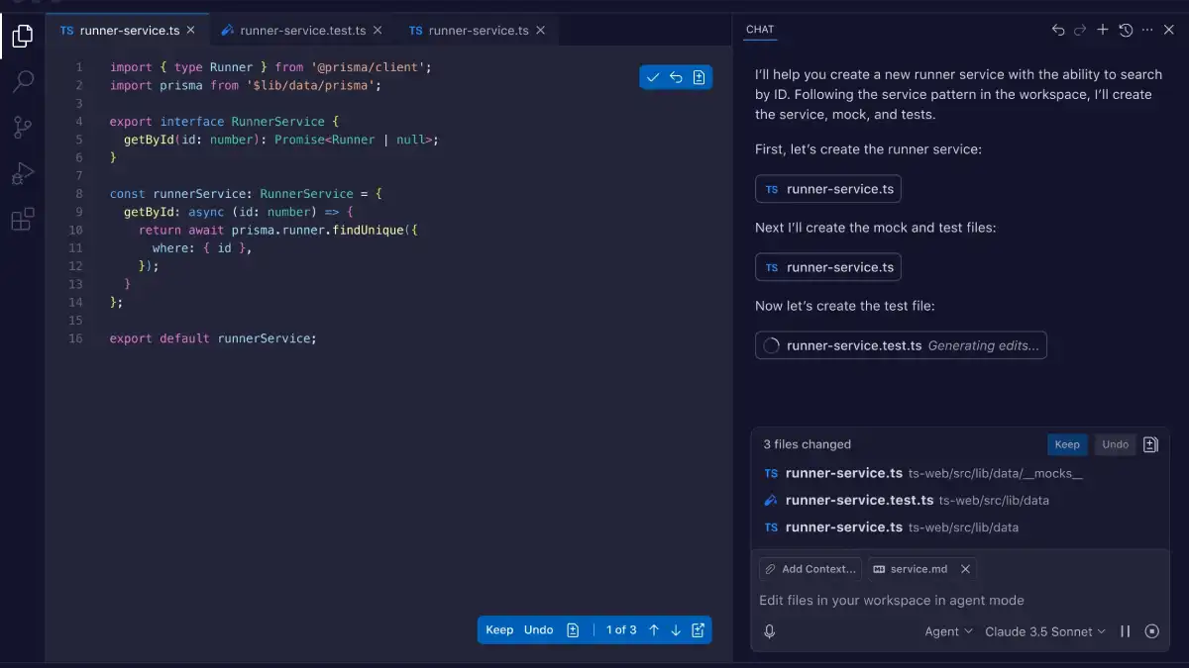The height and width of the screenshot is (668, 1189).
Task: Undo the last chat action with the back arrow
Action: coord(1057,30)
